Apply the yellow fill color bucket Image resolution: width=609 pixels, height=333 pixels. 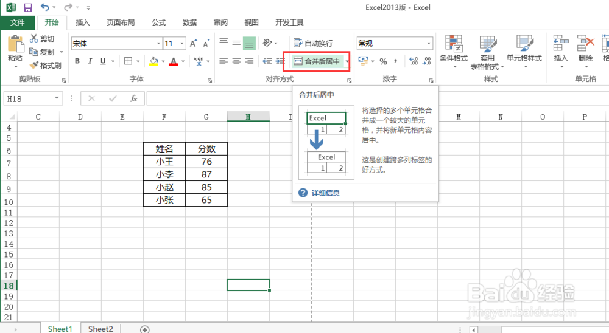(154, 61)
